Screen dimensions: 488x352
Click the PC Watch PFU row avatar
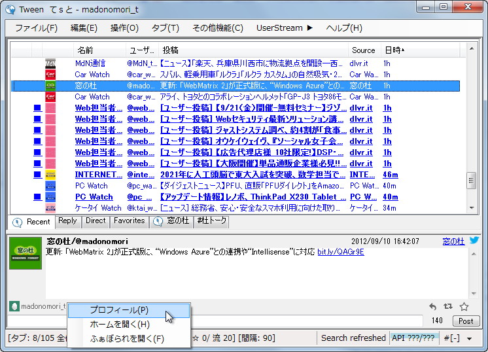click(x=50, y=186)
